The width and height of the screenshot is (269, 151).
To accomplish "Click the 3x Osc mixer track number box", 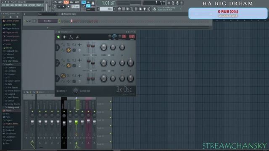I will click(x=132, y=36).
